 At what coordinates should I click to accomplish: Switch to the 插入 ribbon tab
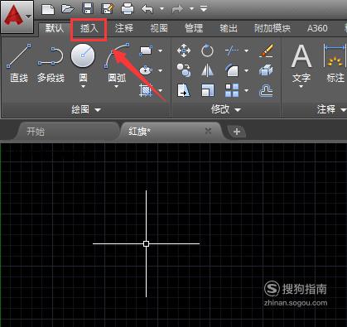(x=89, y=28)
